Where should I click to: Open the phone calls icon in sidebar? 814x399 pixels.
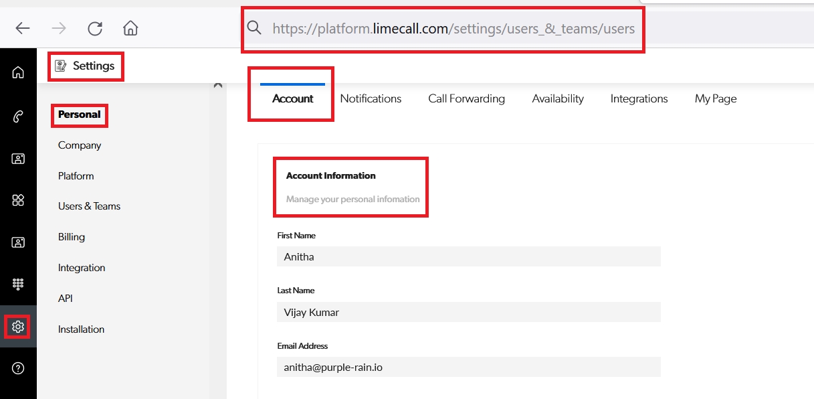tap(18, 117)
